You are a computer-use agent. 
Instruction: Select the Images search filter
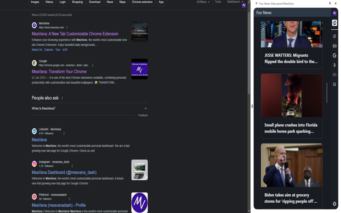click(x=35, y=2)
